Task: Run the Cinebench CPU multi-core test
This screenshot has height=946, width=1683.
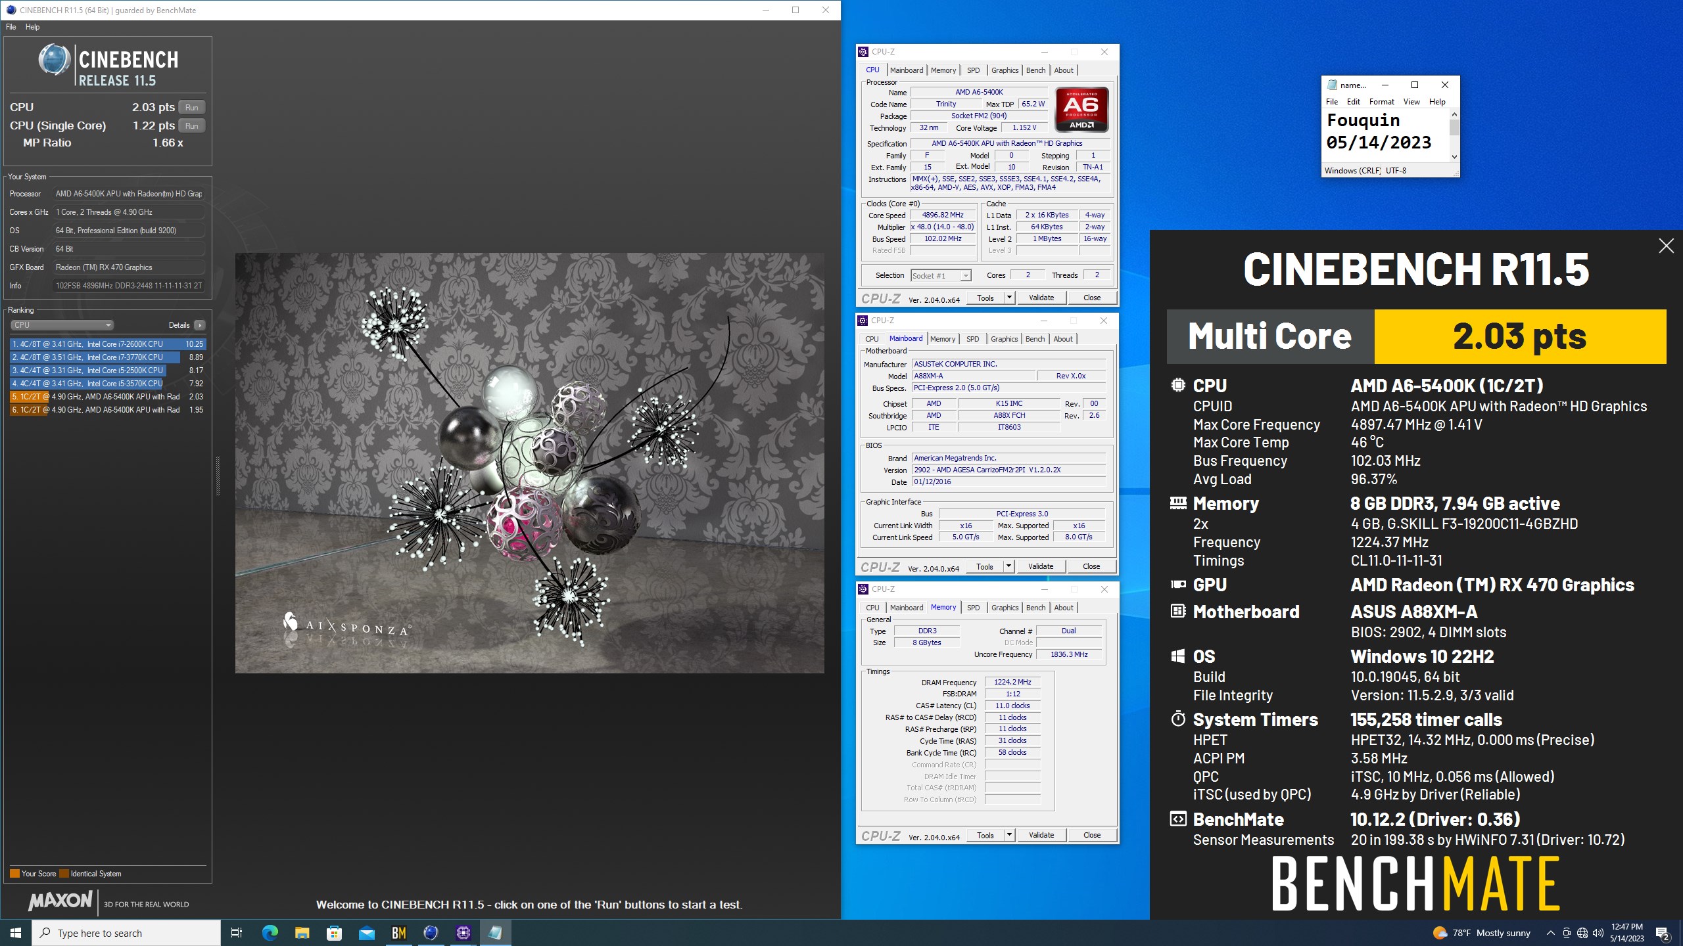Action: click(192, 108)
